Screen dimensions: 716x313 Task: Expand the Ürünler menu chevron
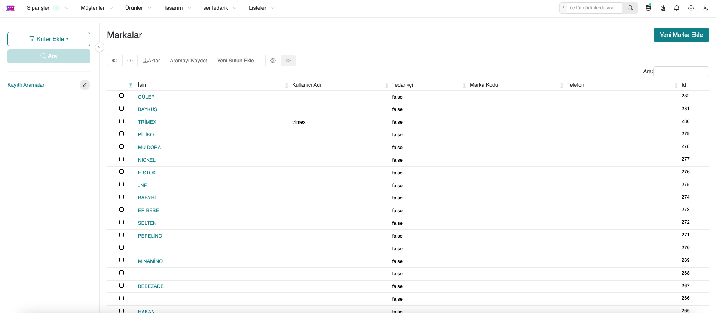(x=150, y=8)
